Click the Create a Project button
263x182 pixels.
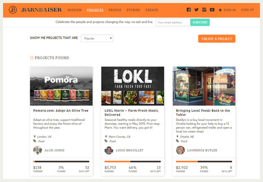217,39
